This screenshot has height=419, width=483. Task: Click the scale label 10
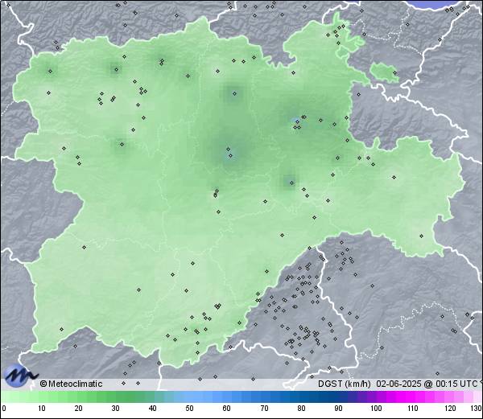[42, 409]
